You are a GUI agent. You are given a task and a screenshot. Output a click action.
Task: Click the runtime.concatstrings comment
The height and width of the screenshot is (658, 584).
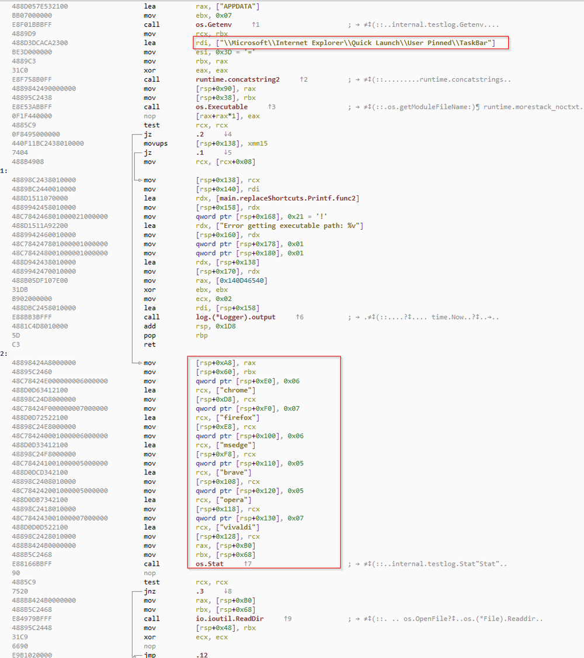click(x=465, y=79)
